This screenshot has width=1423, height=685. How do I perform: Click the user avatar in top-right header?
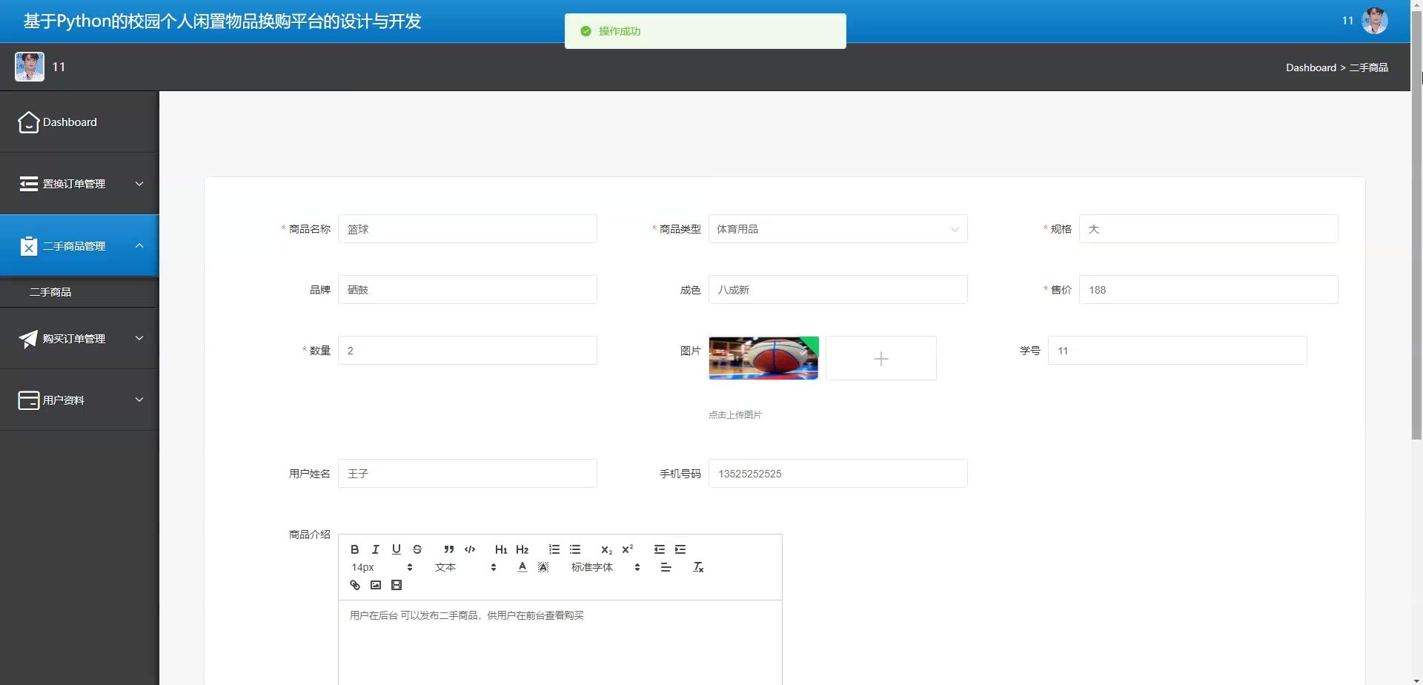tap(1375, 21)
